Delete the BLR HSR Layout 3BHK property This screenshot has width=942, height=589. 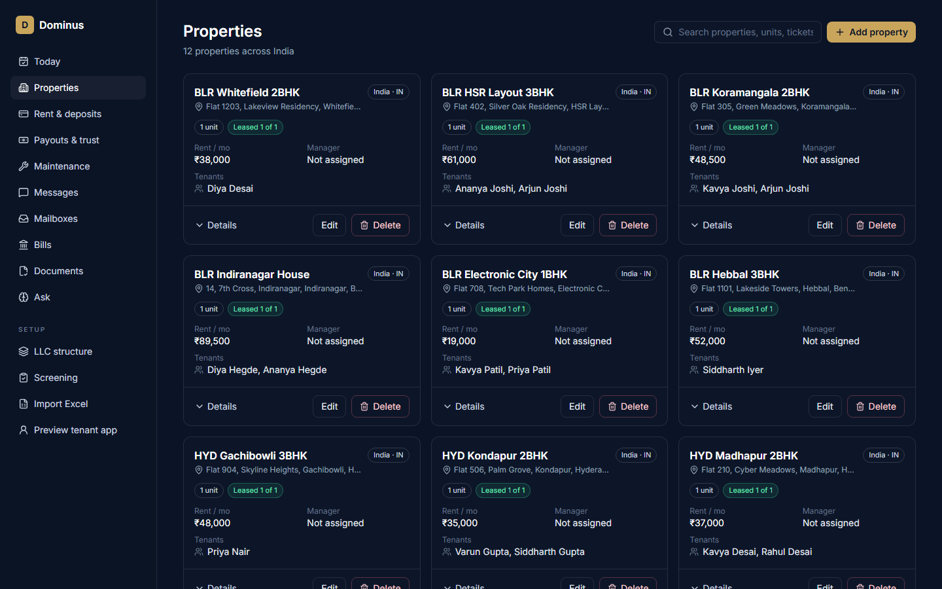628,225
